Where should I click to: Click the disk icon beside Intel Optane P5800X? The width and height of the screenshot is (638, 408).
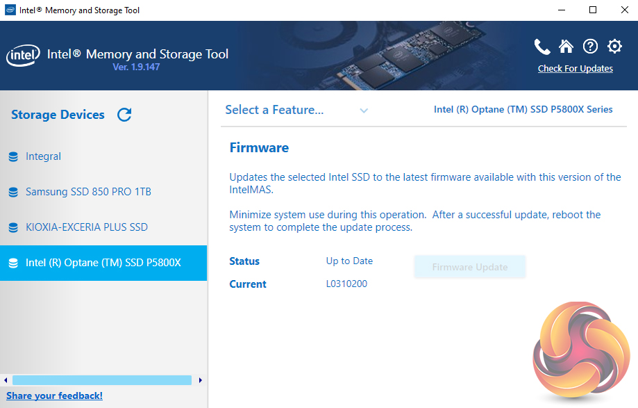click(x=13, y=263)
